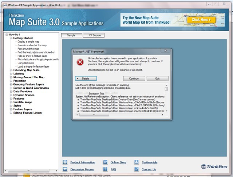The width and height of the screenshot is (233, 177).
Task: Expand the Labeling node
Action: click(11, 74)
